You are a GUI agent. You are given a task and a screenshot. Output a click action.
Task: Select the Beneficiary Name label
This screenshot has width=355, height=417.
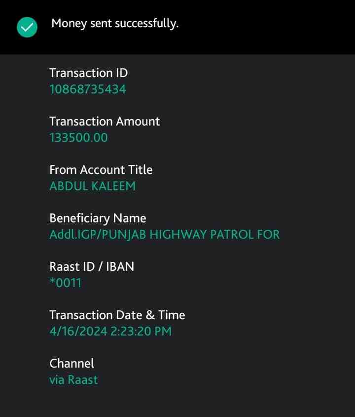98,218
